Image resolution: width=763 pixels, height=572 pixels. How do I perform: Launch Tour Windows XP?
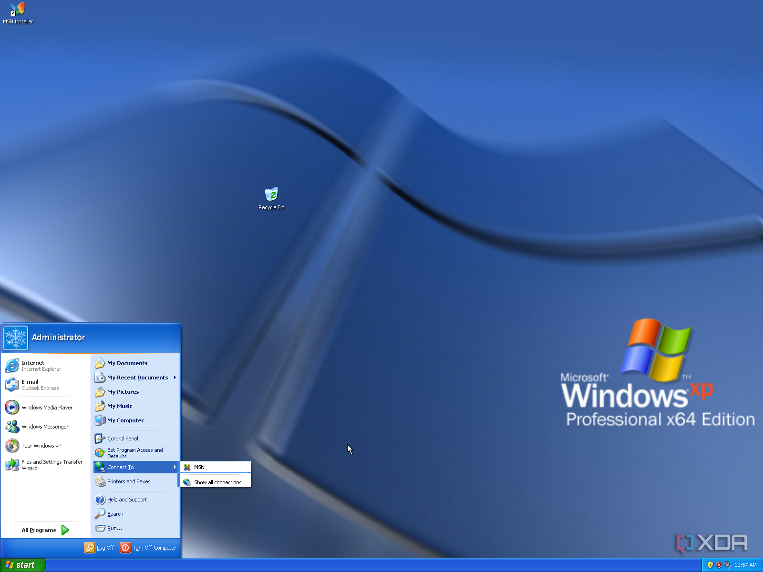tap(46, 446)
